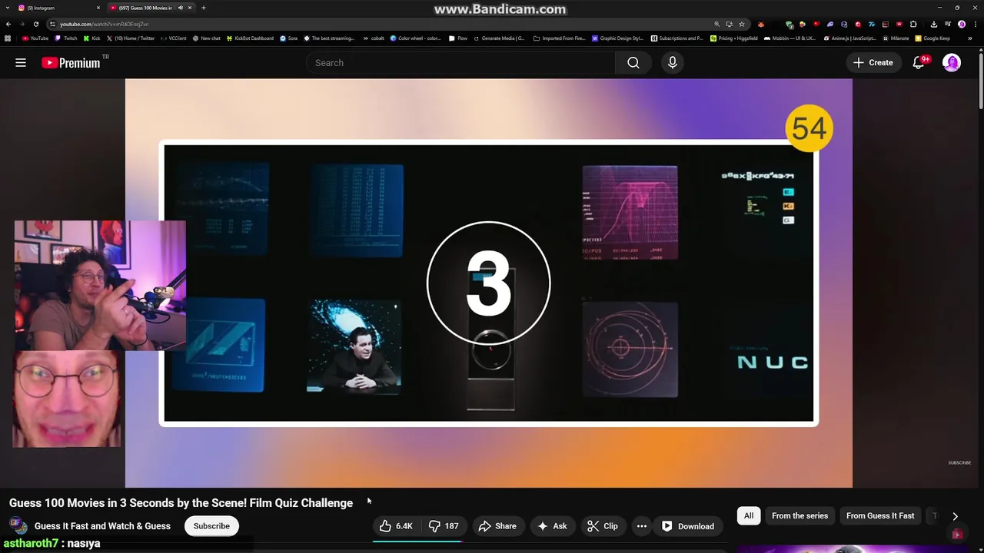The width and height of the screenshot is (984, 553).
Task: Open the site info icon beside URL
Action: 52,24
